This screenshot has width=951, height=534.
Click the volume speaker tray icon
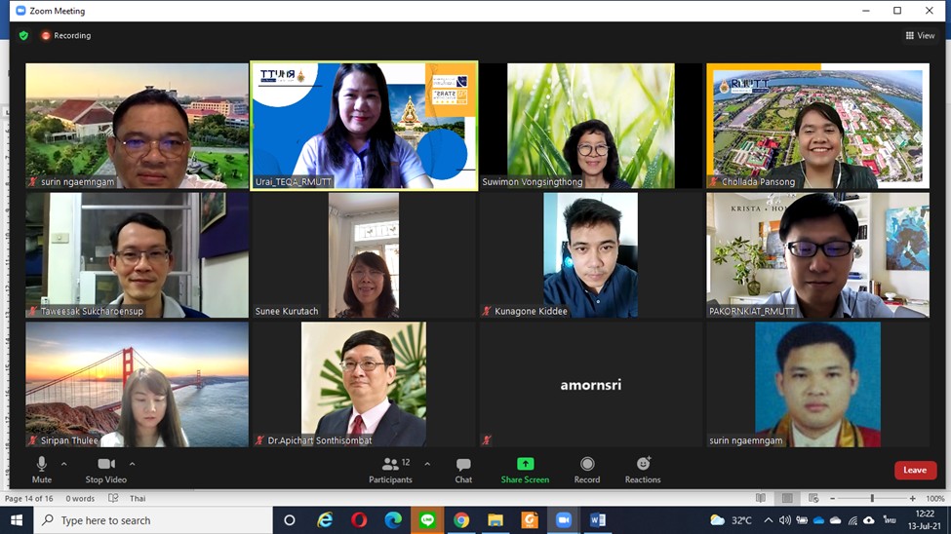[x=785, y=520]
